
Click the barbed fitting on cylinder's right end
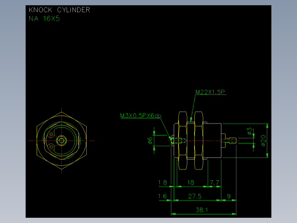click(x=231, y=141)
